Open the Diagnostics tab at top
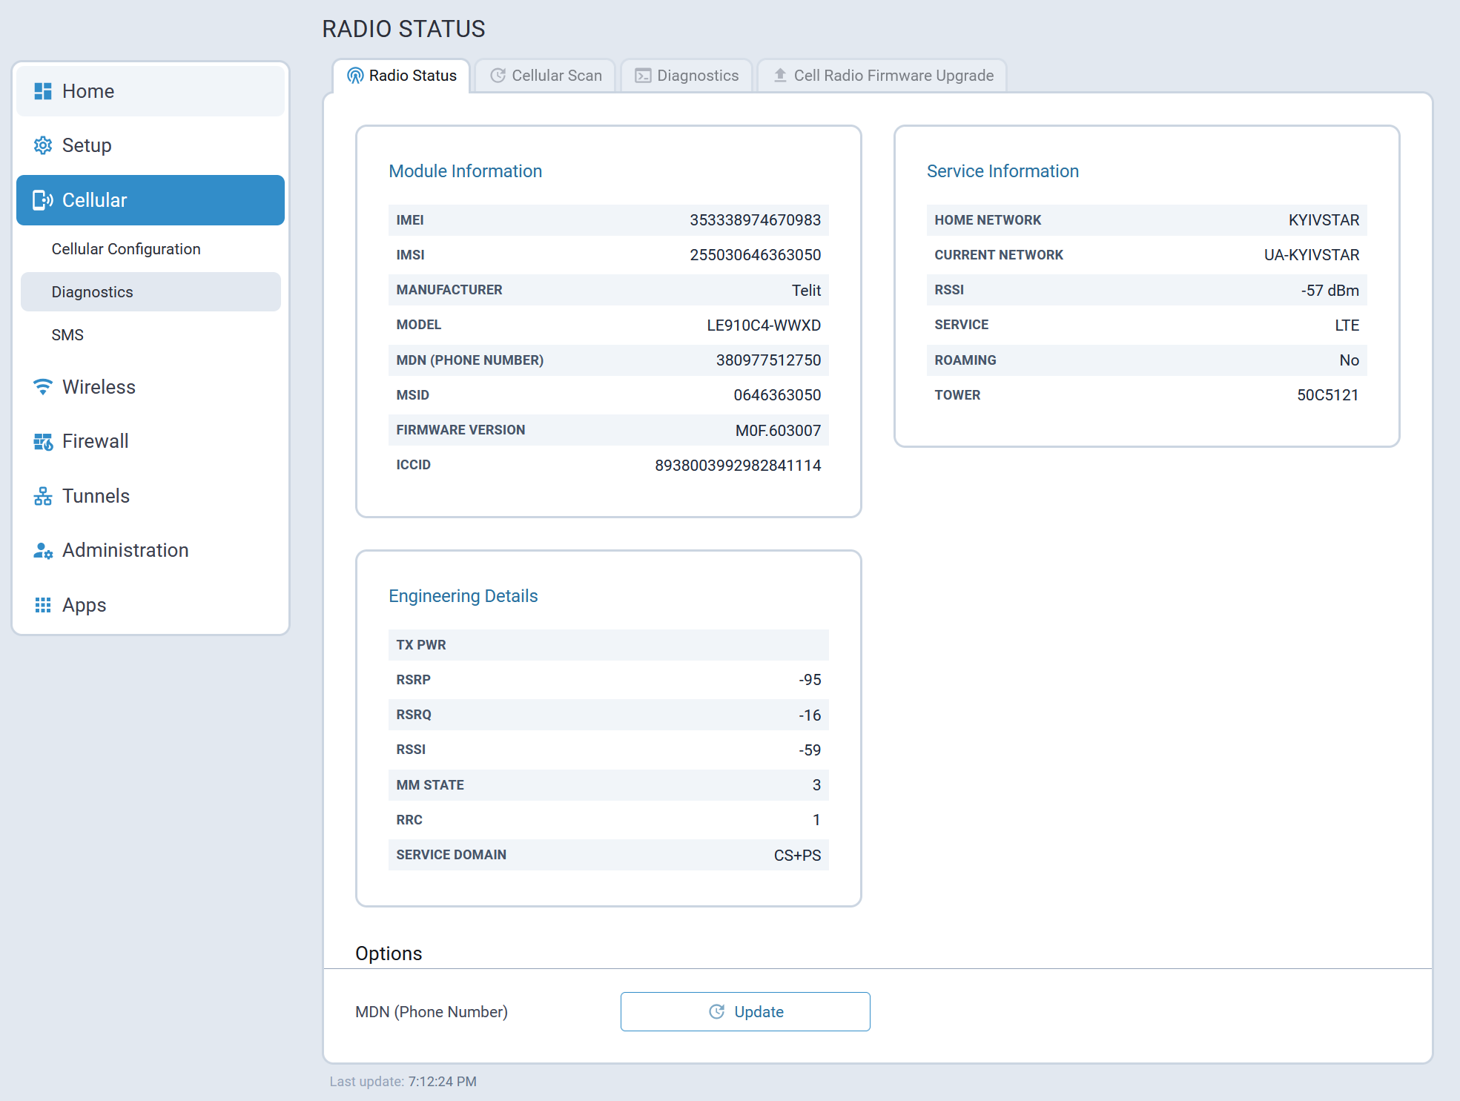This screenshot has width=1460, height=1101. point(687,76)
